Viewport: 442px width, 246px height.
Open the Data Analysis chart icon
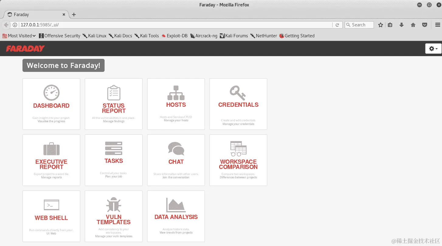pyautogui.click(x=176, y=205)
